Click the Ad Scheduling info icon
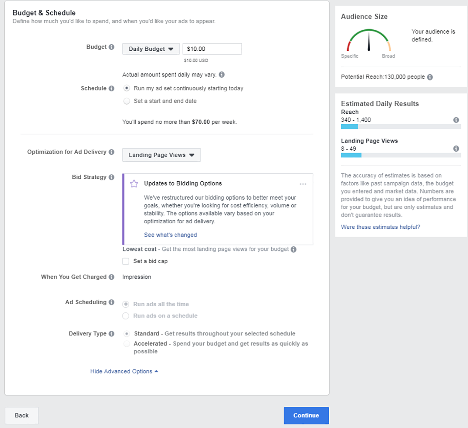 click(112, 302)
